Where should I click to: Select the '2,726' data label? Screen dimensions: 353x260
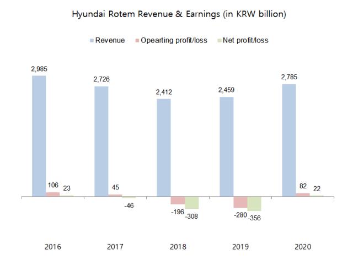tap(101, 79)
